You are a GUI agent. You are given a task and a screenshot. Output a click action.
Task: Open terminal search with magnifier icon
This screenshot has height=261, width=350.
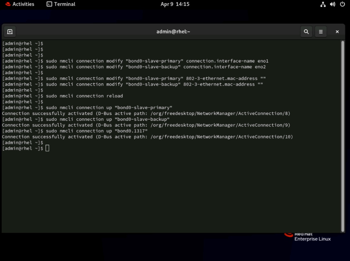coord(306,32)
